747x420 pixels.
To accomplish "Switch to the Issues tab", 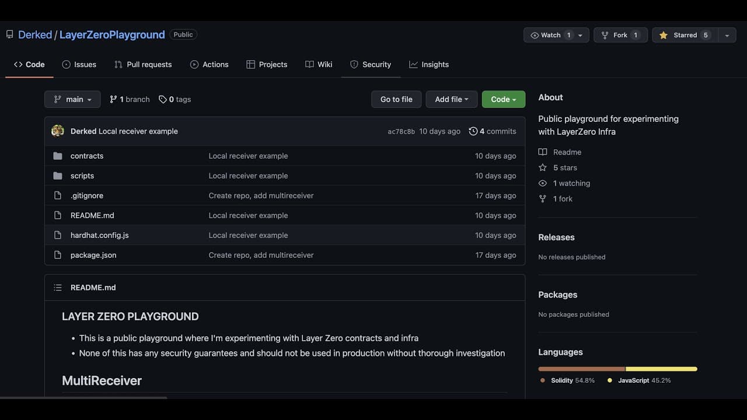I will point(79,64).
